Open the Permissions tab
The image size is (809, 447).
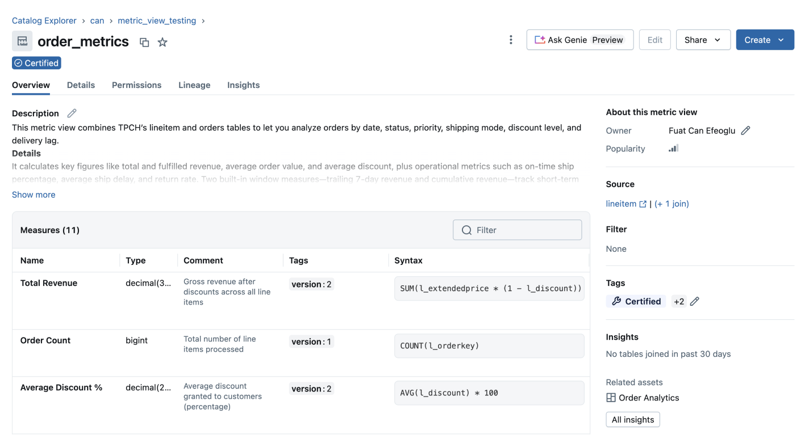pos(136,85)
